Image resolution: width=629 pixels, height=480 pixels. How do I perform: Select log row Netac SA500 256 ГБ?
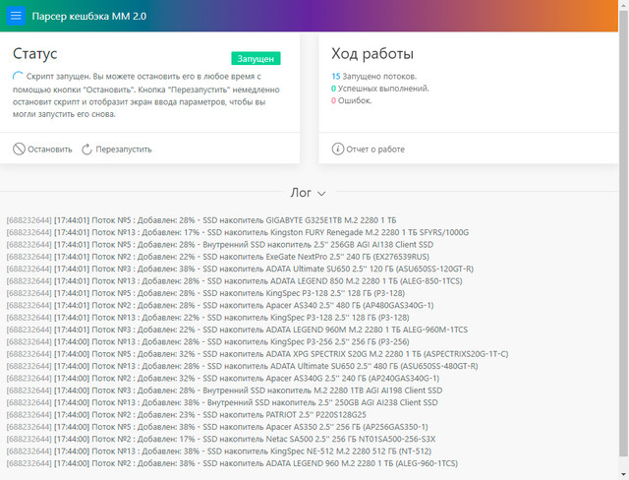(221, 439)
